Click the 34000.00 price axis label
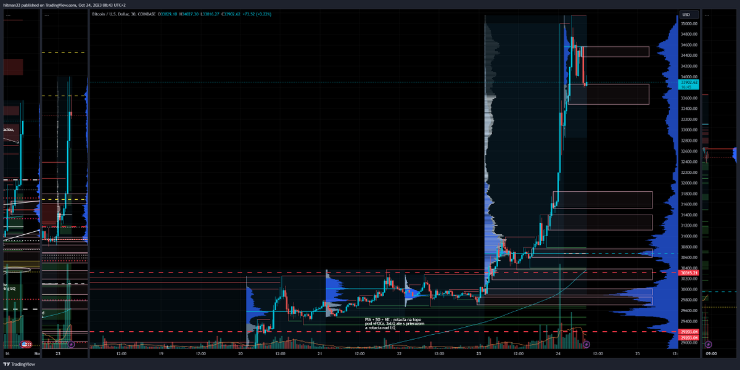Image resolution: width=740 pixels, height=370 pixels. click(689, 76)
